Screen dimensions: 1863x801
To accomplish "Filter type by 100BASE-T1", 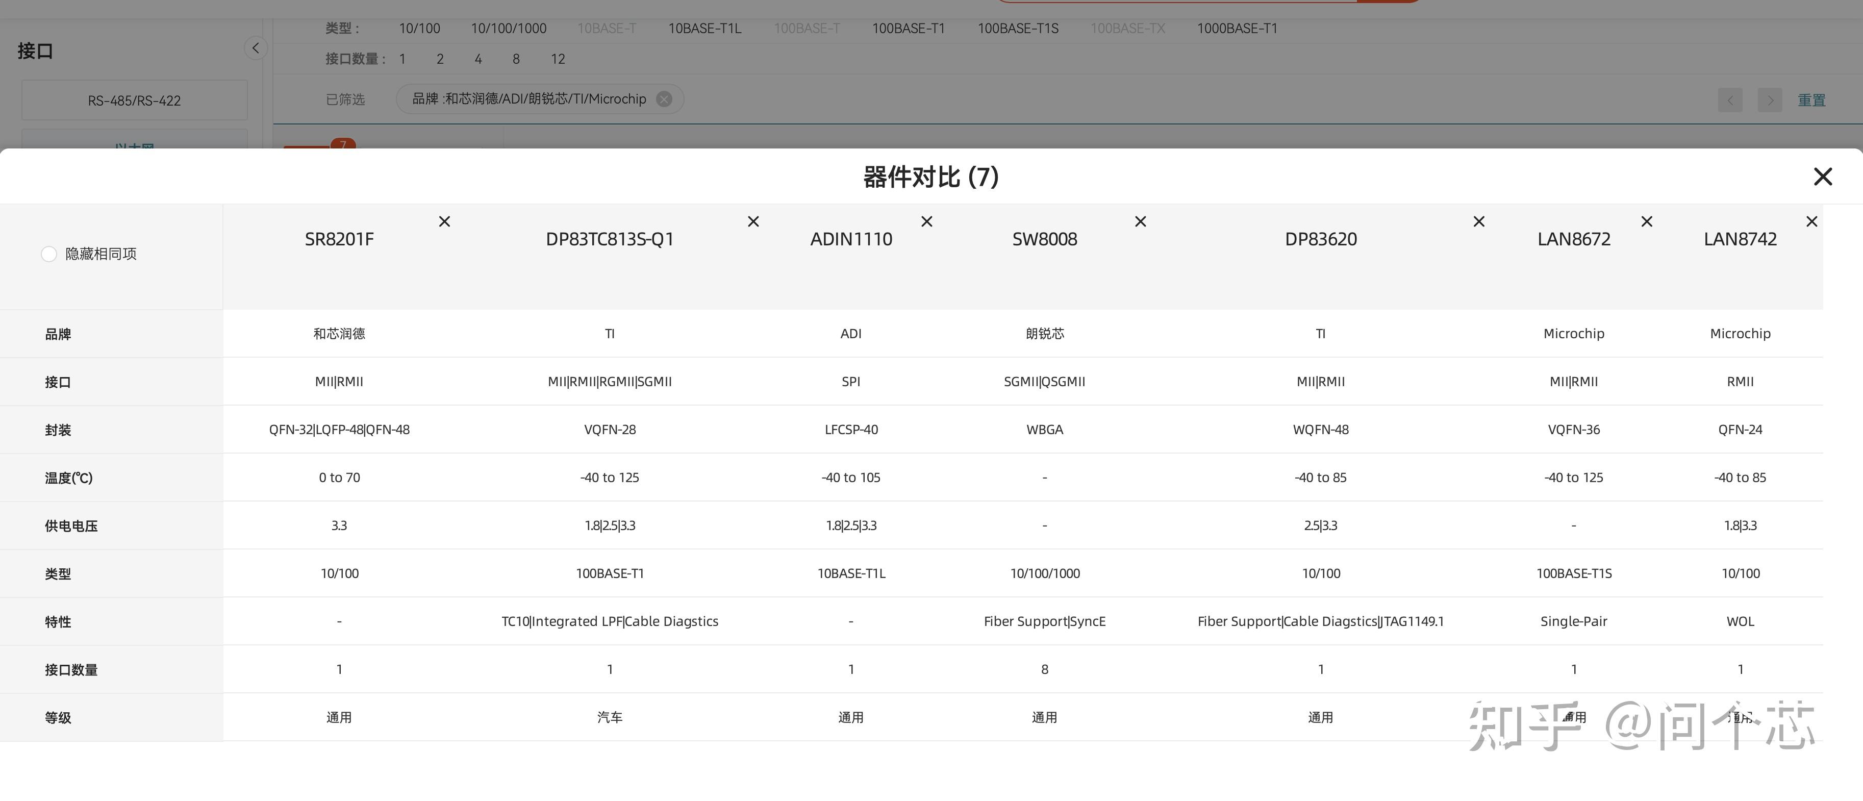I will 909,28.
